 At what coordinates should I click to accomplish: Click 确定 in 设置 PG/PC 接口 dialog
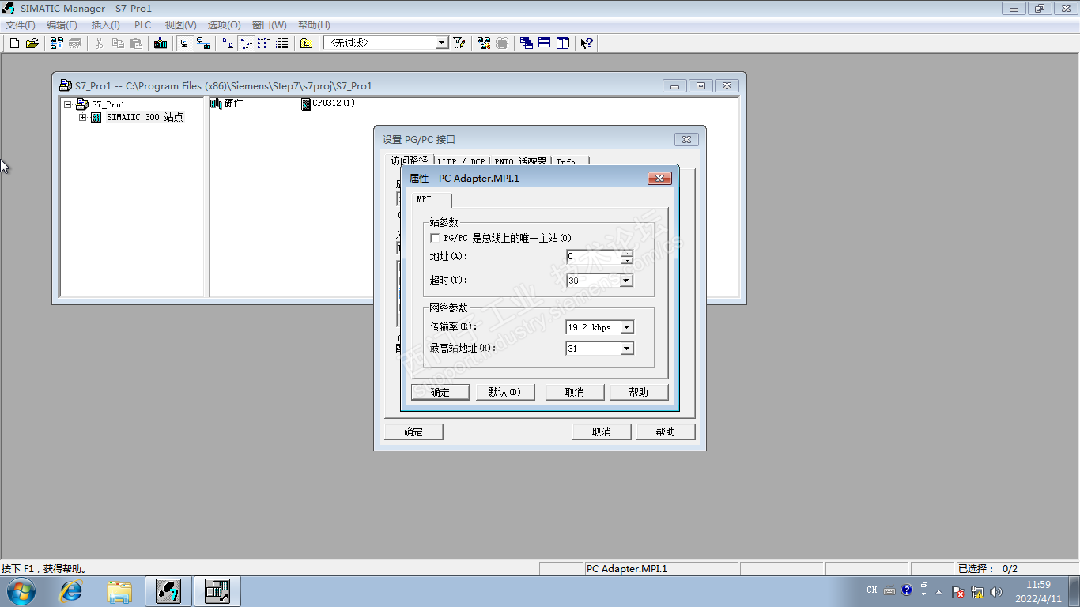coord(413,432)
